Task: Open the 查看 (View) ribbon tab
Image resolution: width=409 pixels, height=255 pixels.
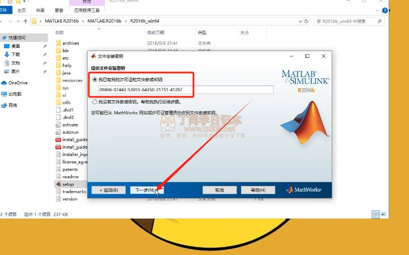Action: click(59, 10)
